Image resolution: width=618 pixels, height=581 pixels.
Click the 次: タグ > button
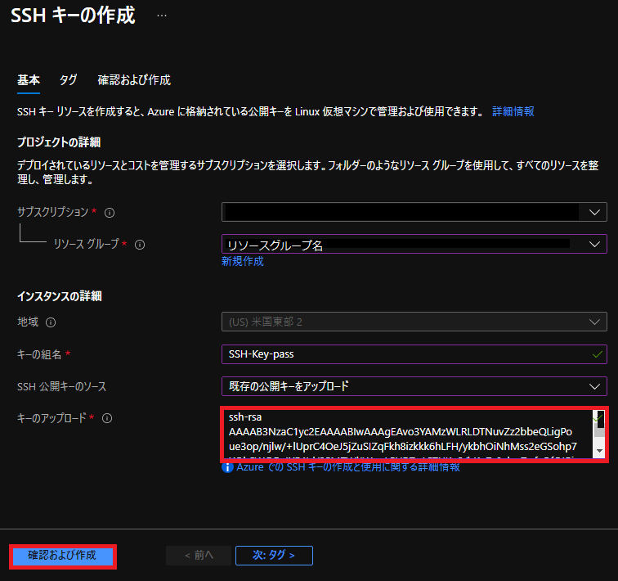pos(274,556)
